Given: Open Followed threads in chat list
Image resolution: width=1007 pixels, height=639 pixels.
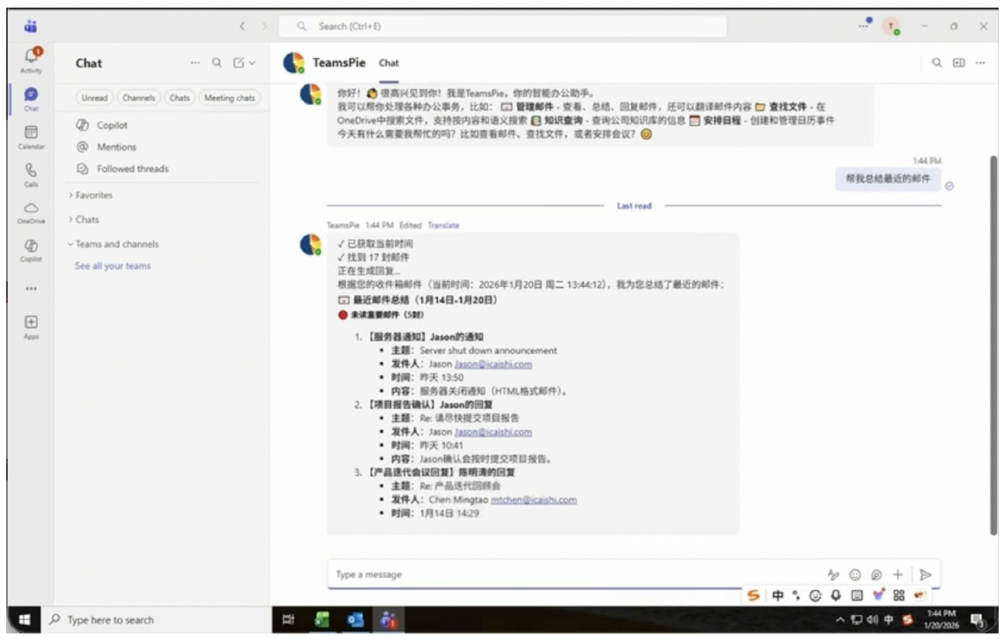Looking at the screenshot, I should pos(132,169).
